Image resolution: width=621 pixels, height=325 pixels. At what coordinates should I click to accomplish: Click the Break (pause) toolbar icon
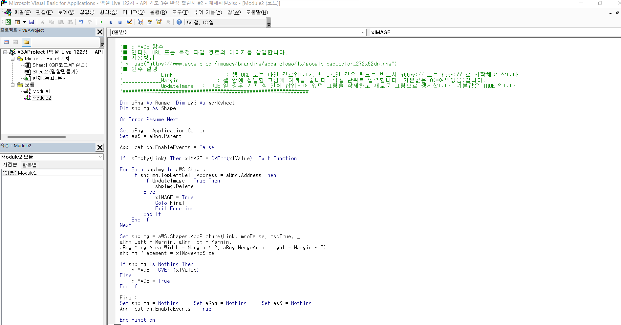tap(111, 22)
